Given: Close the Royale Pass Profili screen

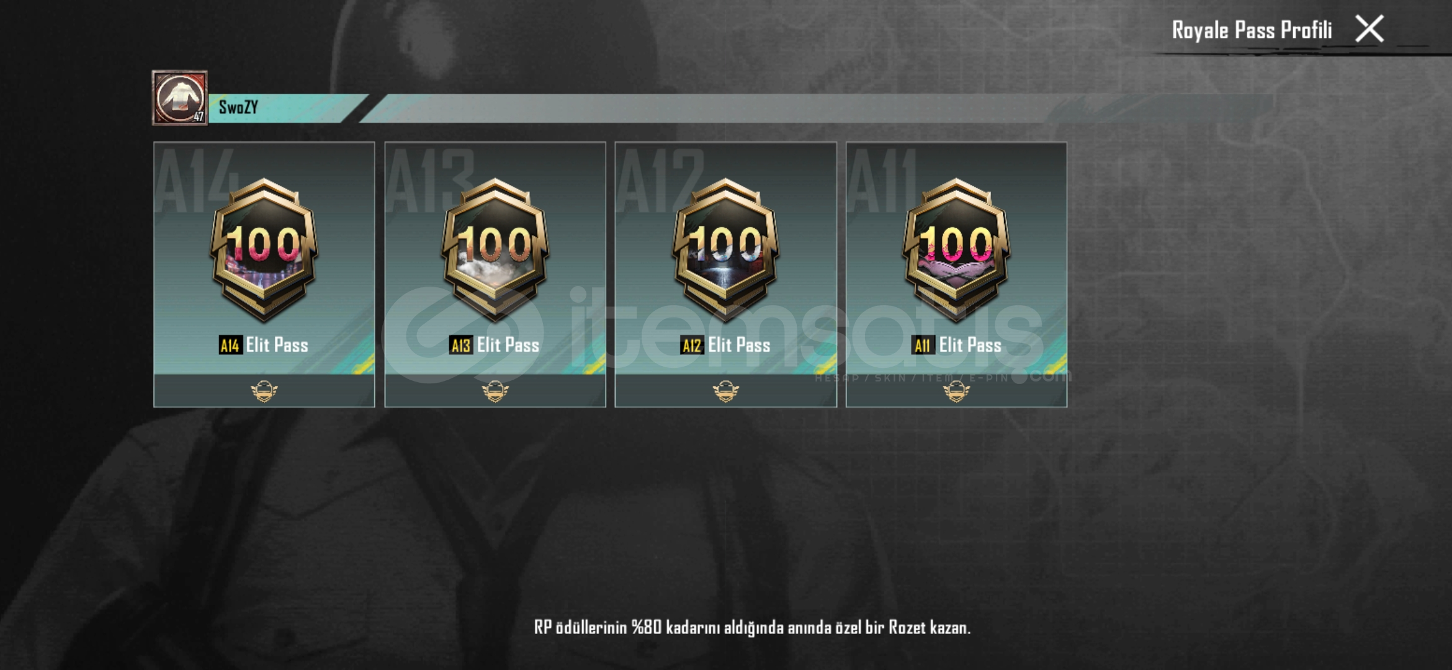Looking at the screenshot, I should (x=1369, y=29).
